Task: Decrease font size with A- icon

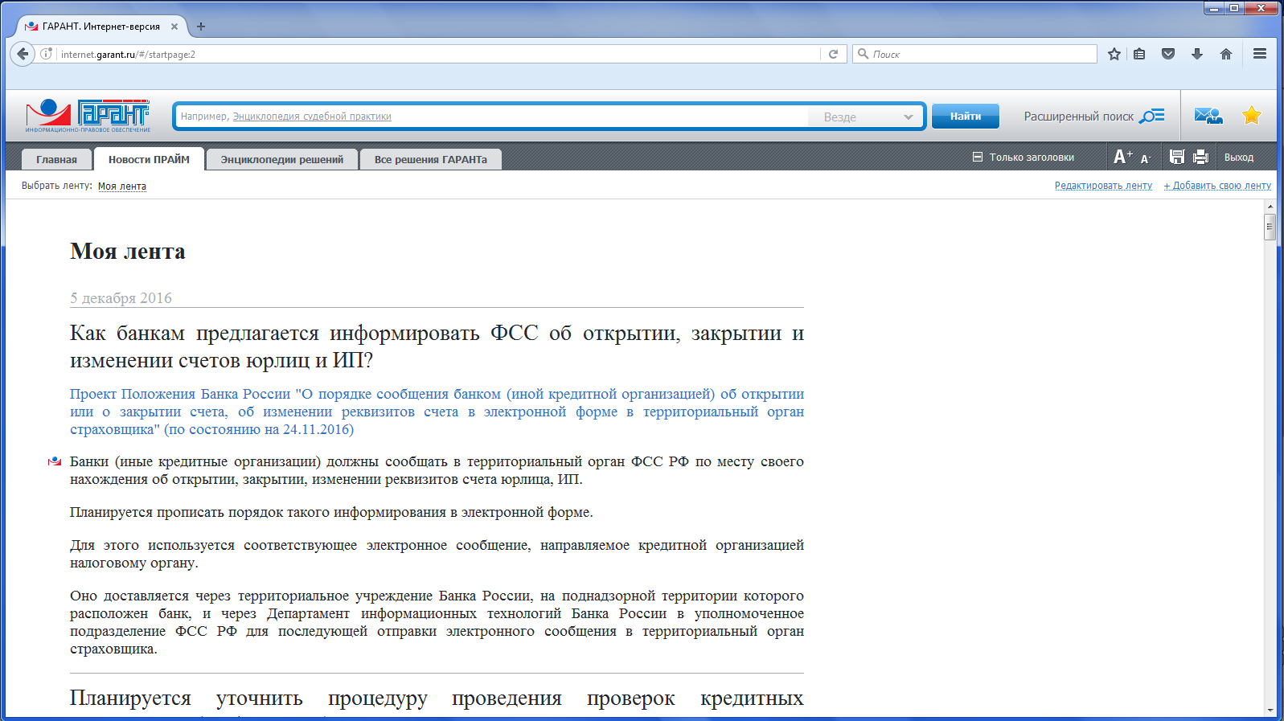Action: coord(1146,159)
